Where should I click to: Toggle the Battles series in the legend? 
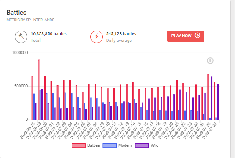pos(86,145)
